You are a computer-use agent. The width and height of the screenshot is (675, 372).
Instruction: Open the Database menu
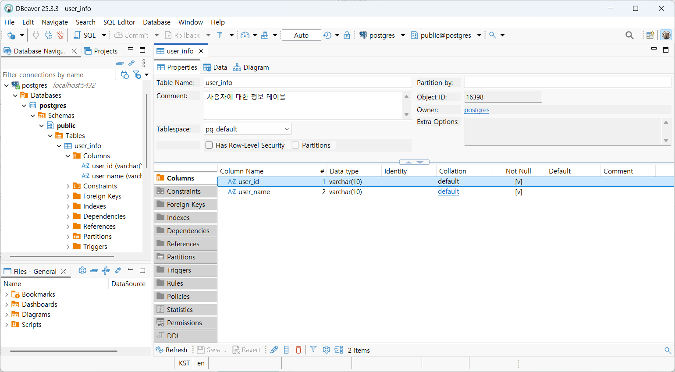pyautogui.click(x=156, y=22)
